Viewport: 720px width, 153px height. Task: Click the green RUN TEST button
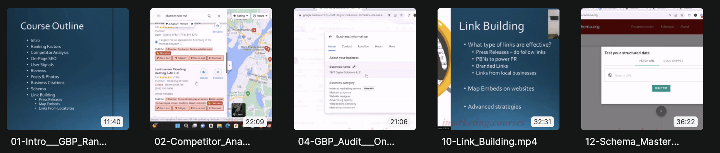click(661, 88)
